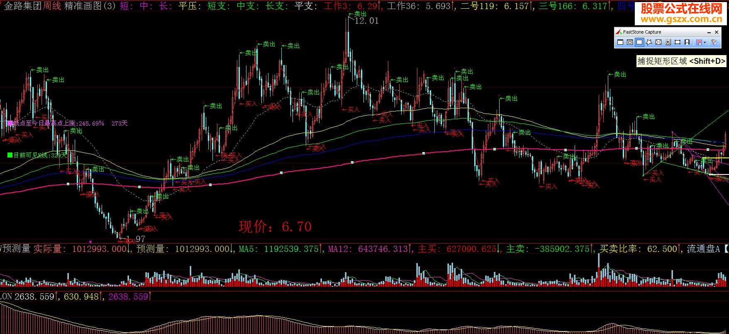
Task: Select Capture Freehand Region star tool
Action: click(649, 42)
